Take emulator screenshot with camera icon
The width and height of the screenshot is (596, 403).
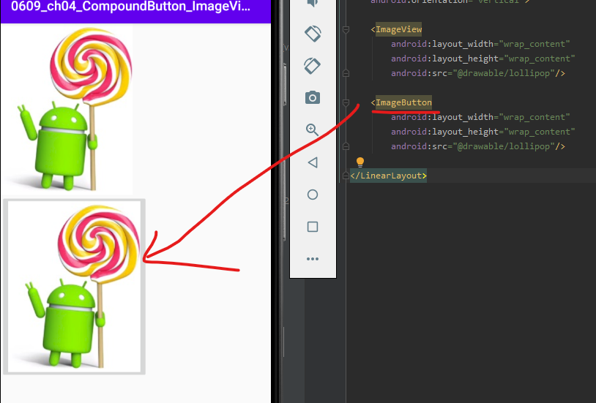point(313,97)
